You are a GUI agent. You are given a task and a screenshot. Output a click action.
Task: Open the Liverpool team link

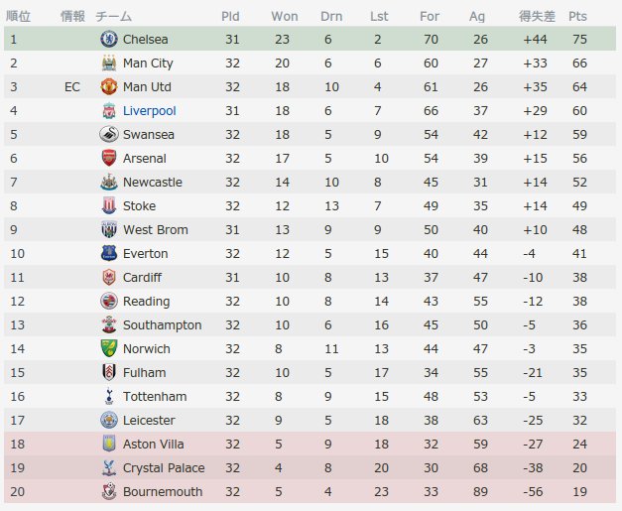pyautogui.click(x=149, y=111)
